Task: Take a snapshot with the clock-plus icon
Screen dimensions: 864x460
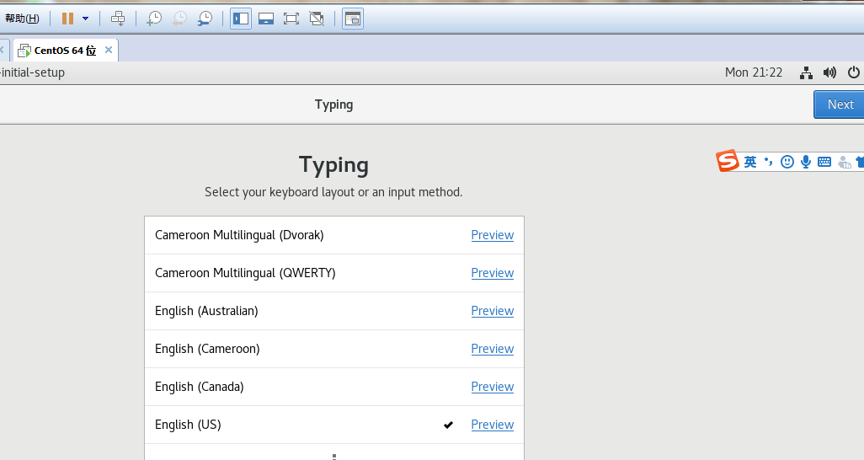Action: coord(154,19)
